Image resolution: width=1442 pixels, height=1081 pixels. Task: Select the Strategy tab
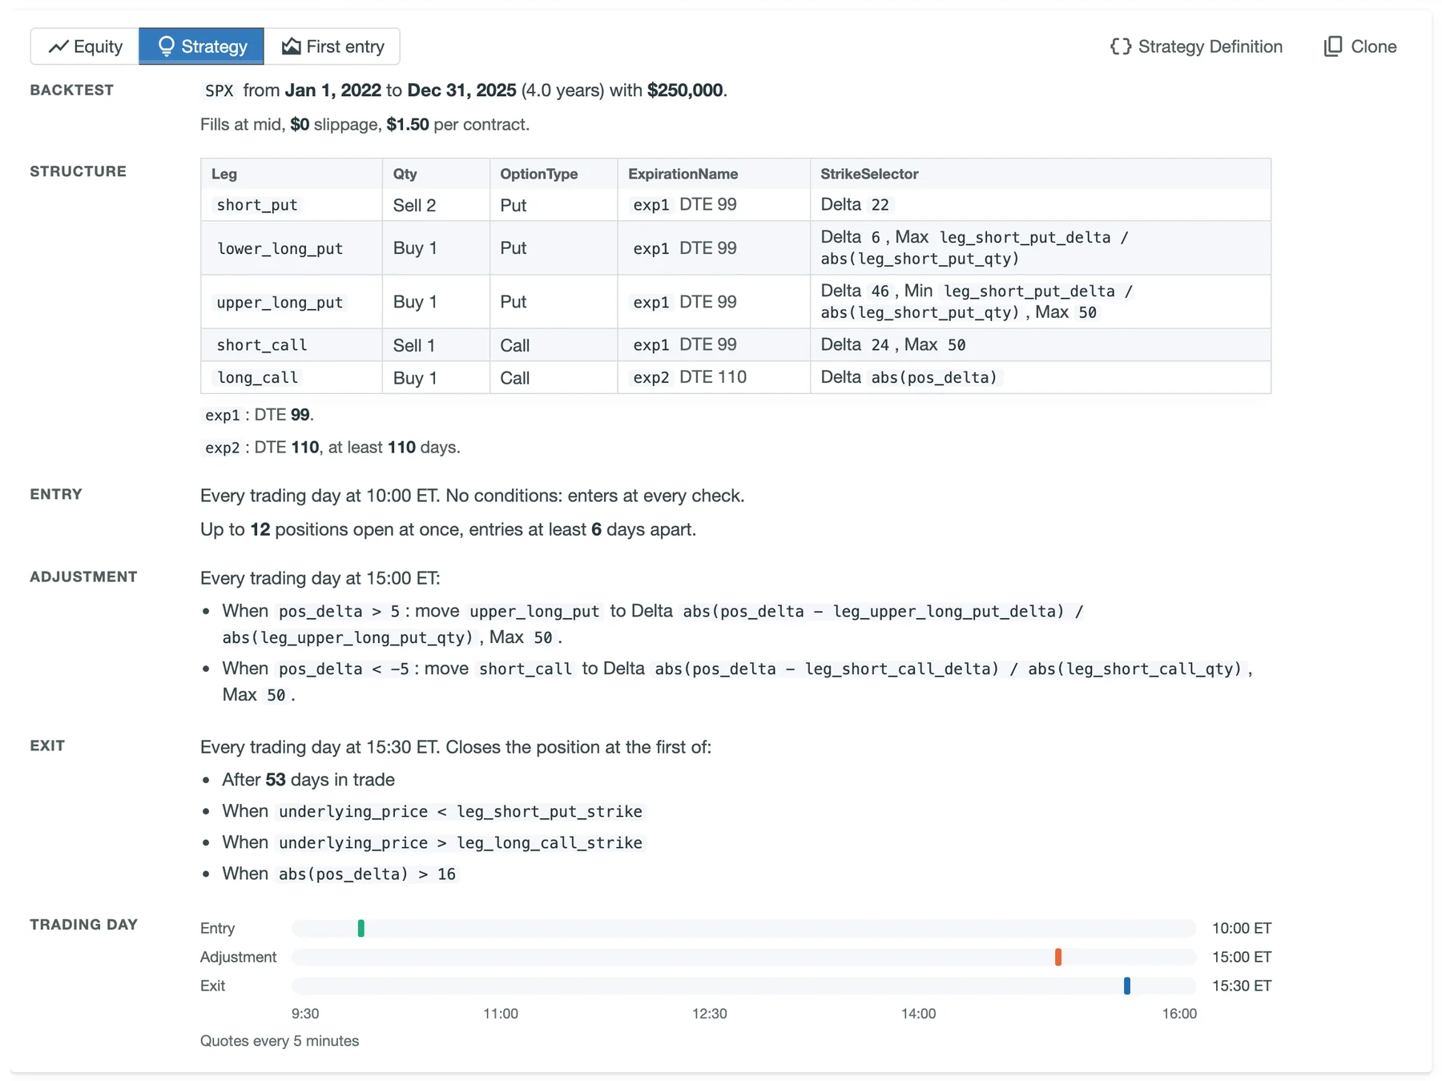201,46
